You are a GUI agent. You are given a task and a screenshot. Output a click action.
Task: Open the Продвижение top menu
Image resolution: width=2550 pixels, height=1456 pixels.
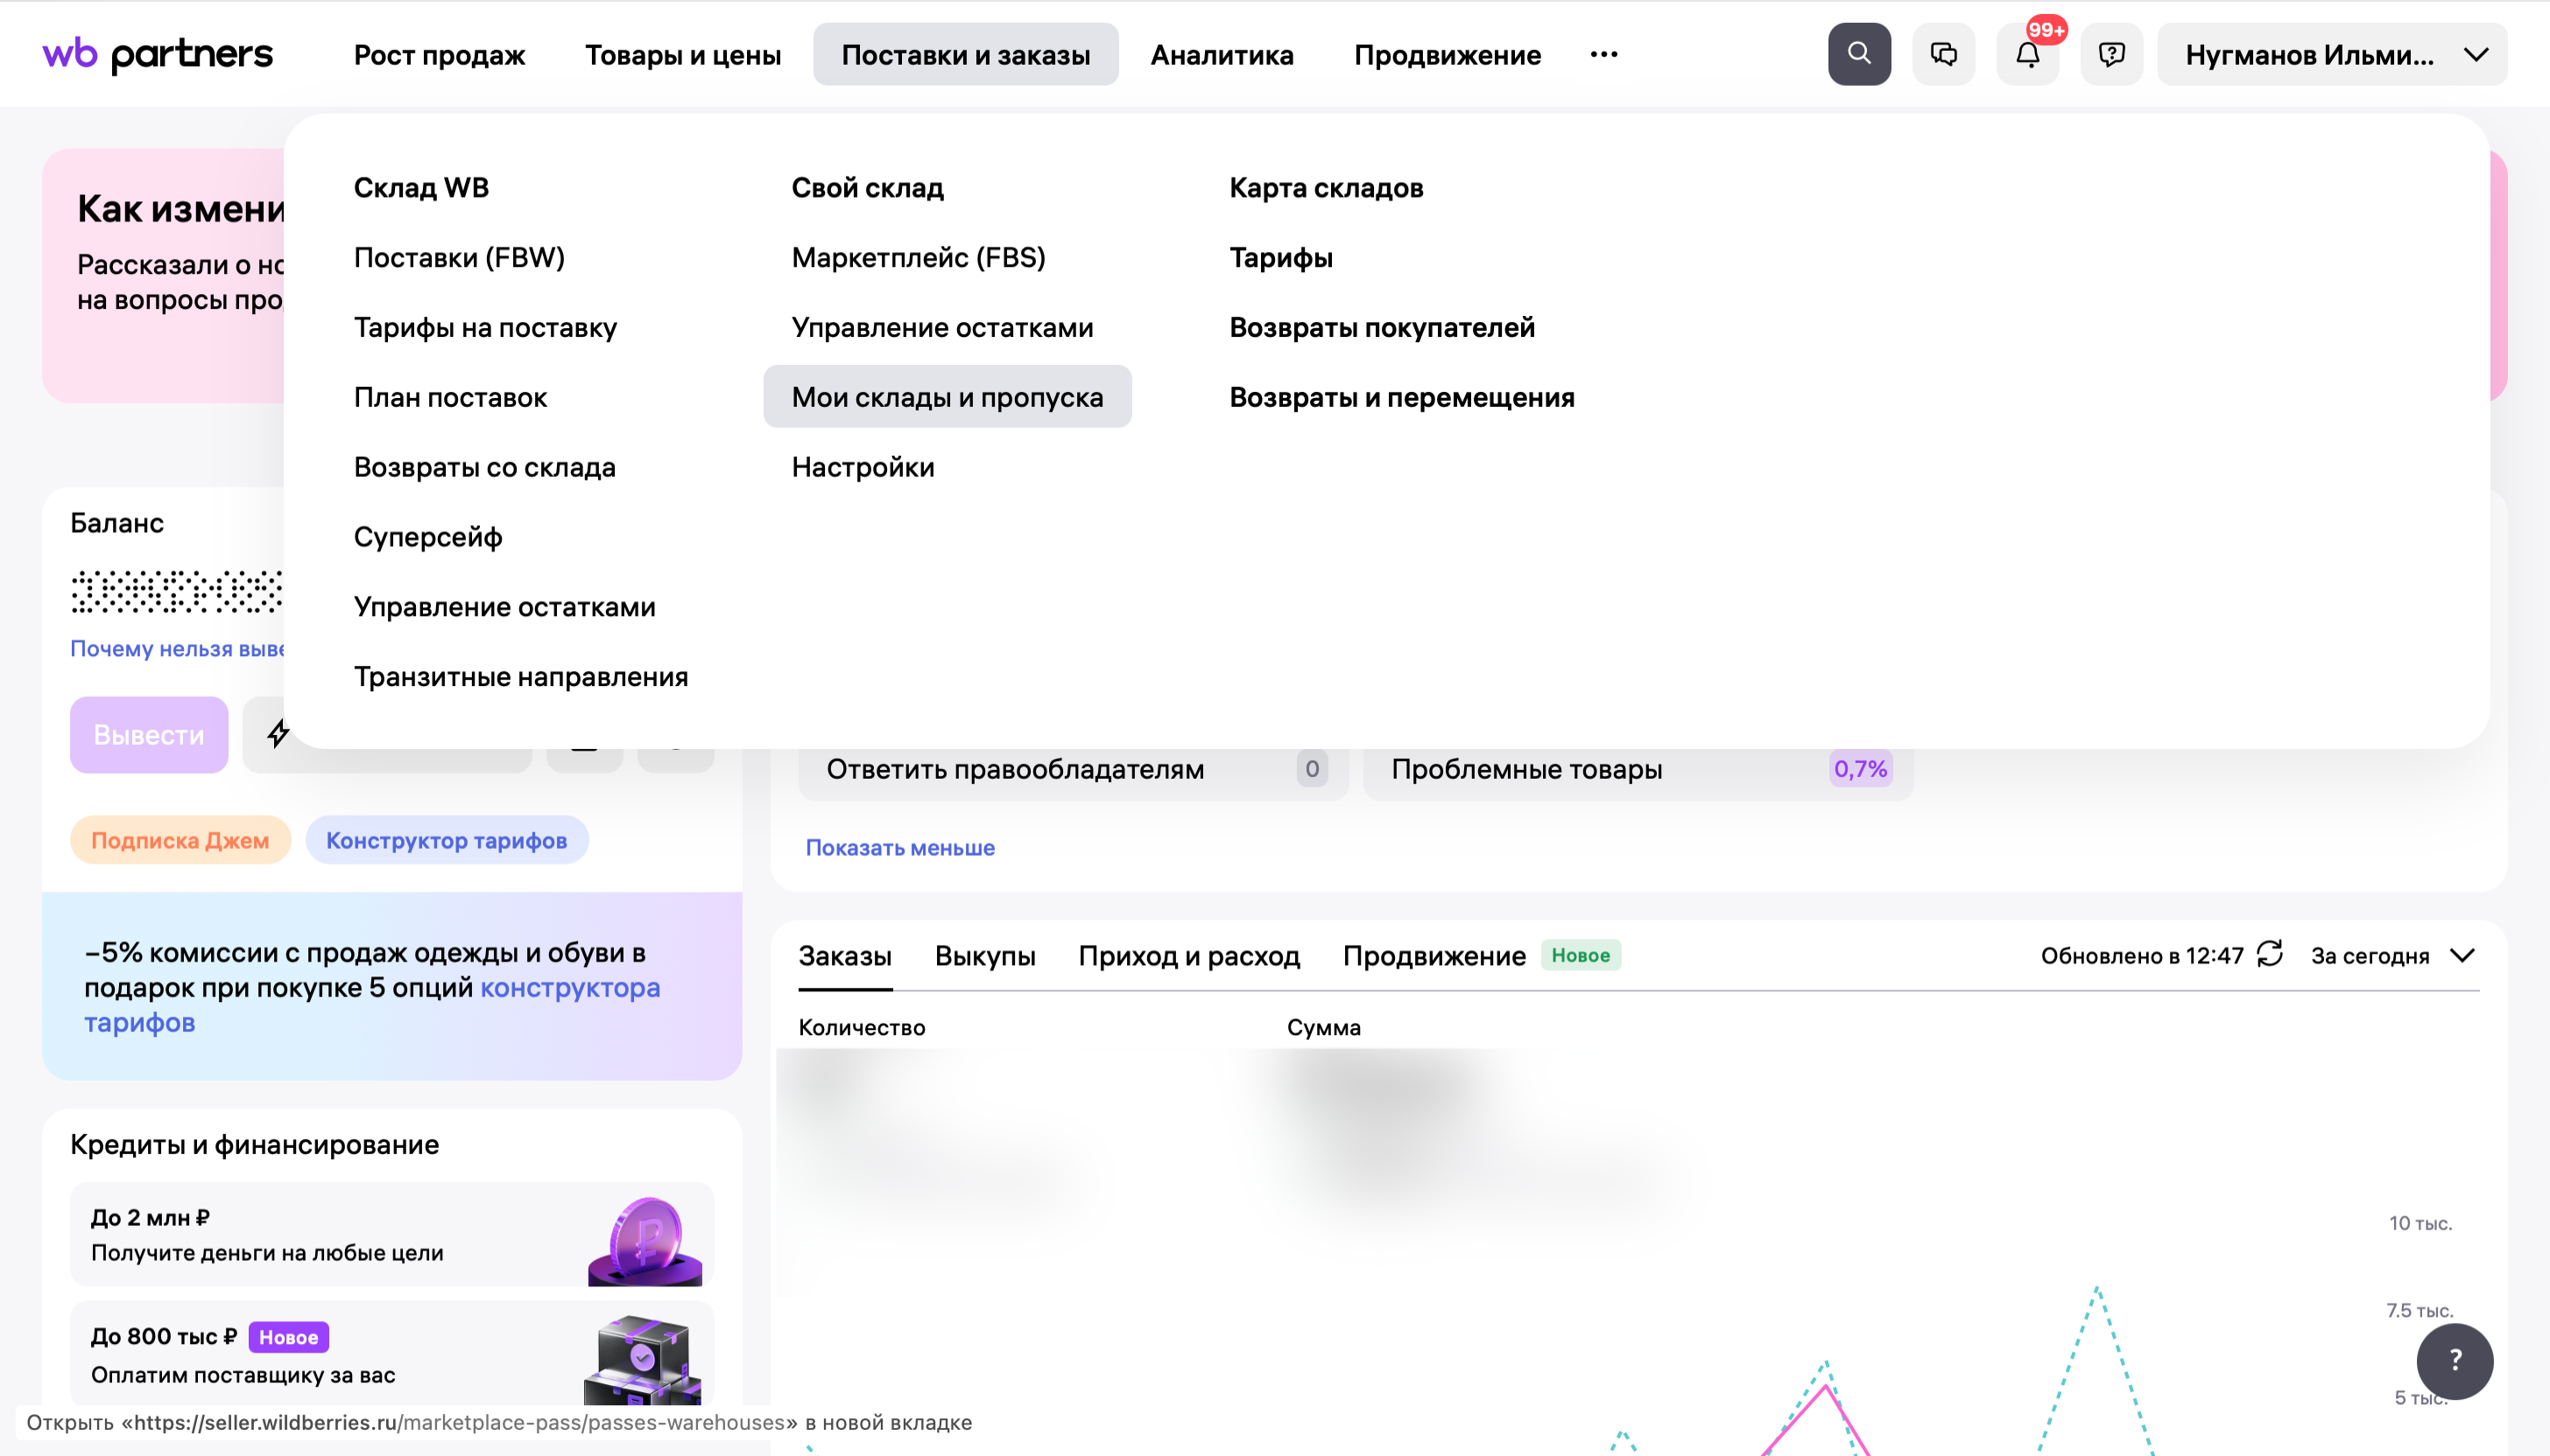pyautogui.click(x=1448, y=54)
